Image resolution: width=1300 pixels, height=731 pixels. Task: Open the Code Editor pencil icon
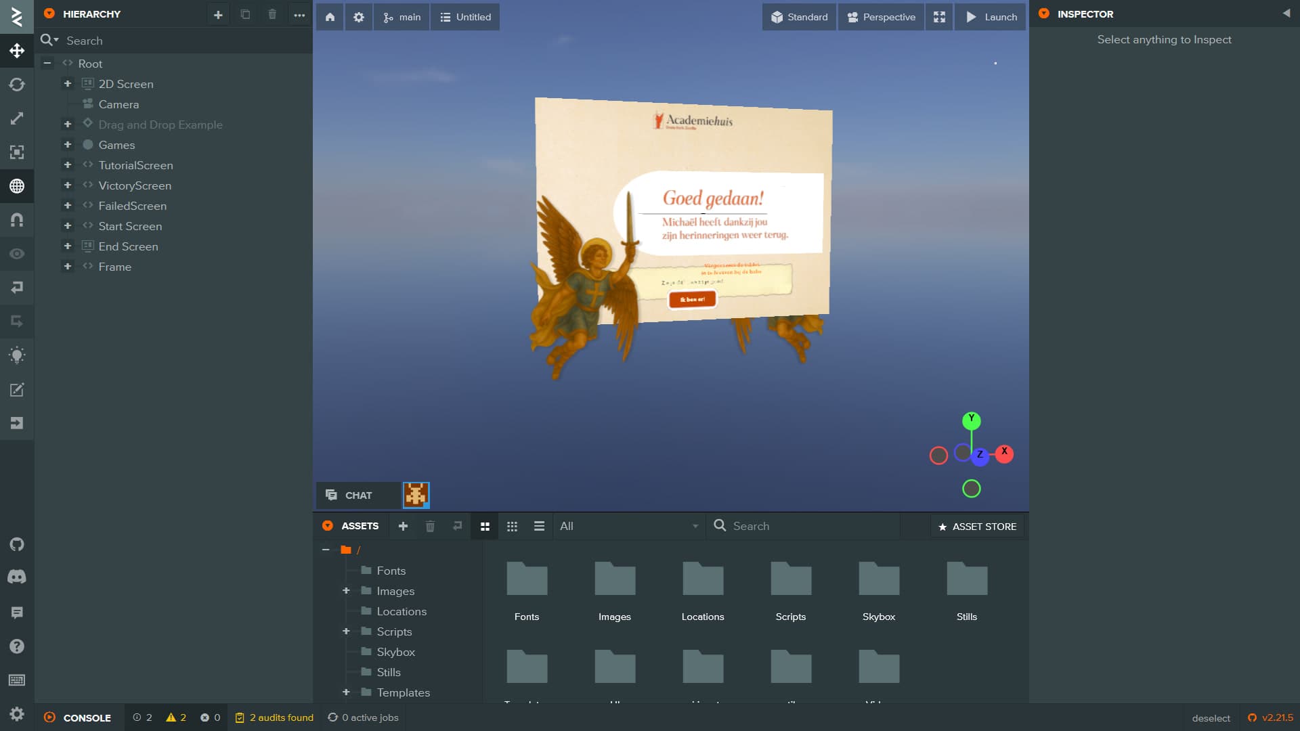pos(17,389)
